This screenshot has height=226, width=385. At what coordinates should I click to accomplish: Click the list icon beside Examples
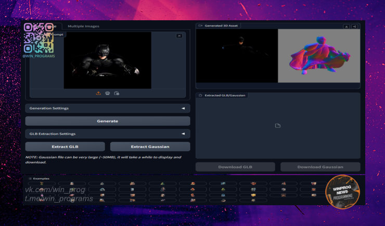pyautogui.click(x=30, y=179)
